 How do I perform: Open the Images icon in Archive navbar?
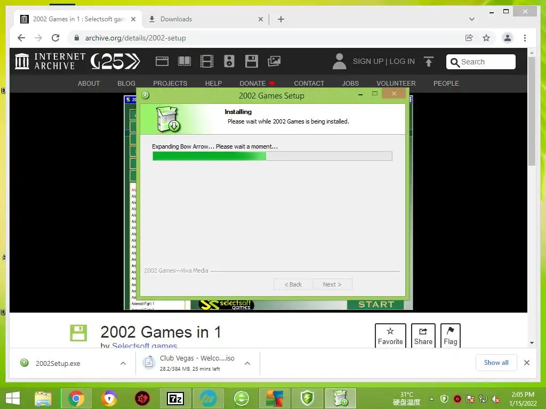274,61
